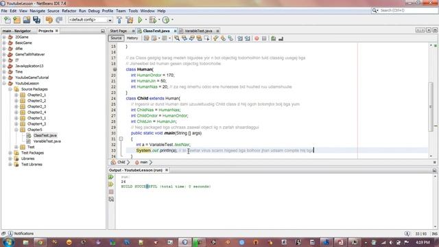Switch to the main - Navigator tab

(16, 31)
